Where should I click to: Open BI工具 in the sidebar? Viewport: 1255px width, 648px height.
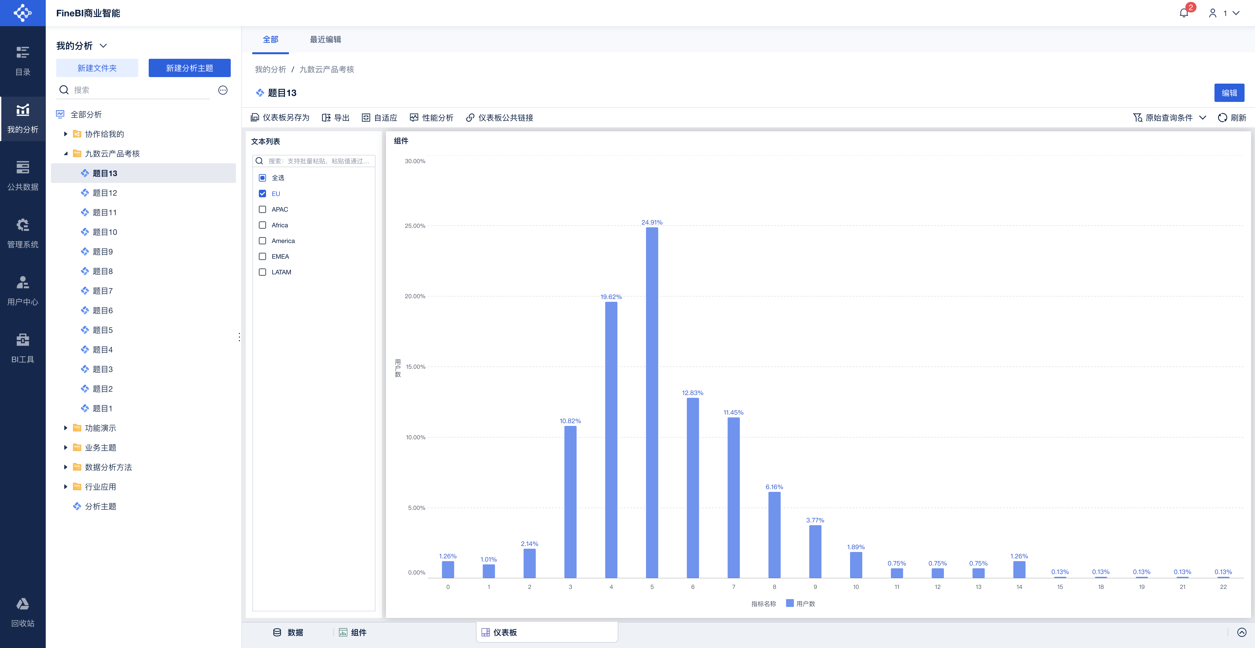tap(23, 348)
